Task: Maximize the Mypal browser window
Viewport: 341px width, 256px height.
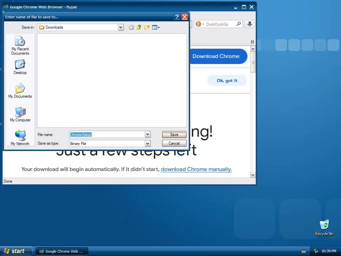Action: (x=244, y=7)
